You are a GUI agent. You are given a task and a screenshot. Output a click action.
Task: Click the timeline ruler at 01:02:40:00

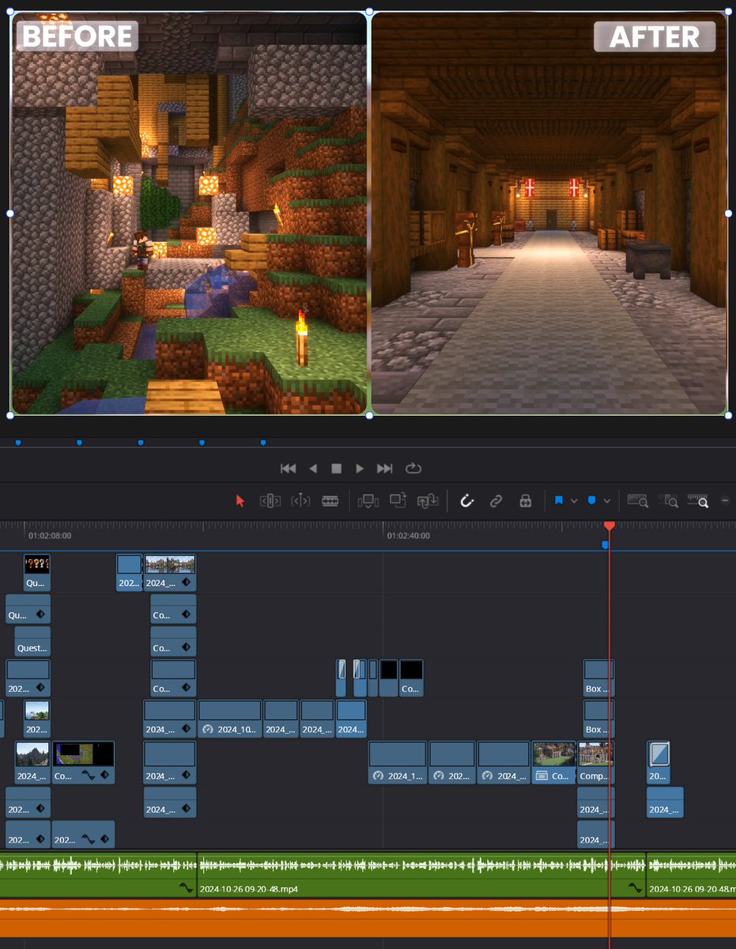409,535
